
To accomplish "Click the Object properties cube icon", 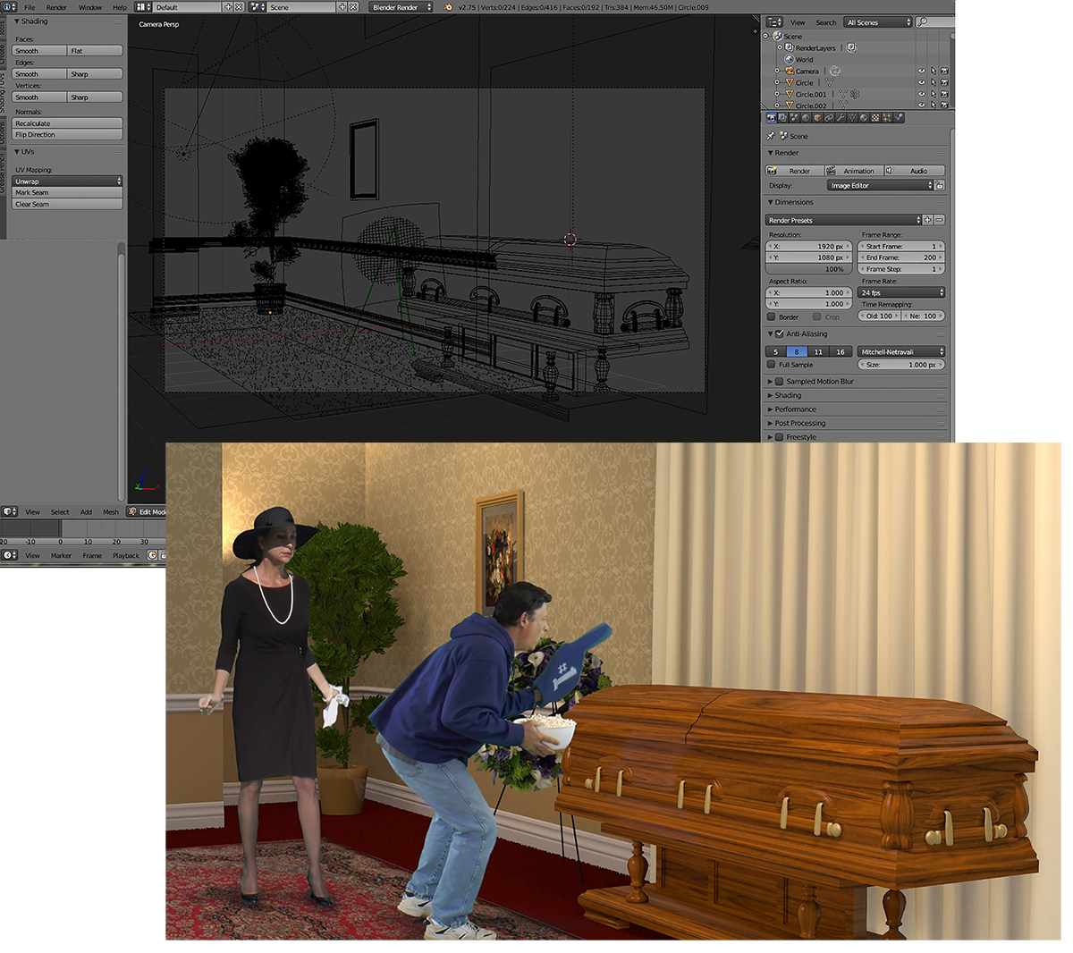I will (817, 117).
